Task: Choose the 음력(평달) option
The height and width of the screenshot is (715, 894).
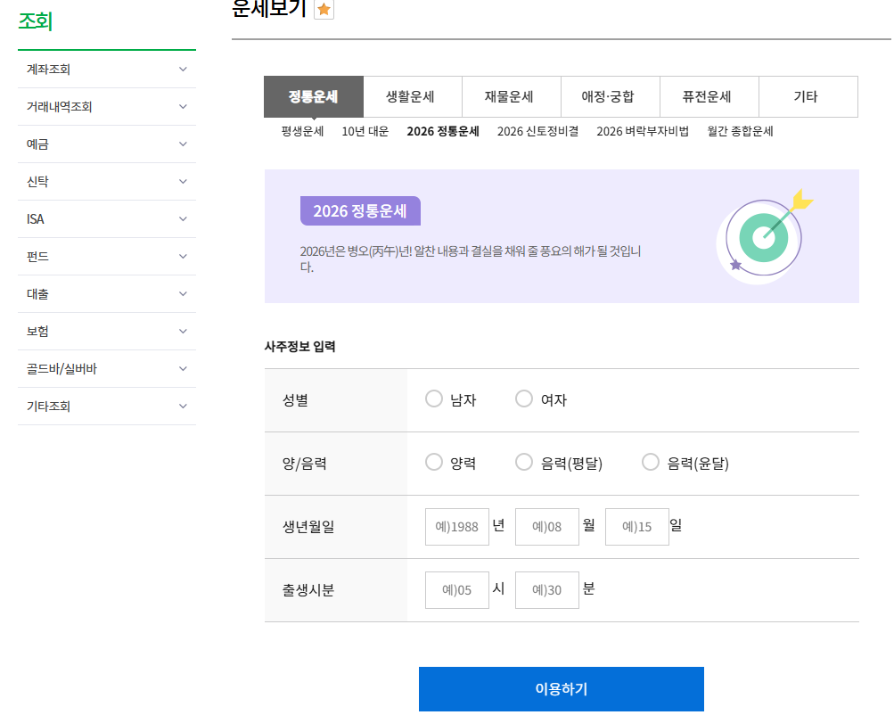Action: point(523,462)
